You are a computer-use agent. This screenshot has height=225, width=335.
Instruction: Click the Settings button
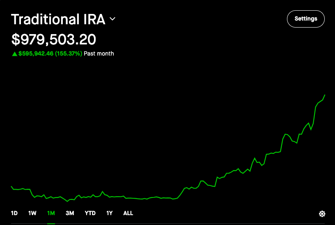click(306, 19)
